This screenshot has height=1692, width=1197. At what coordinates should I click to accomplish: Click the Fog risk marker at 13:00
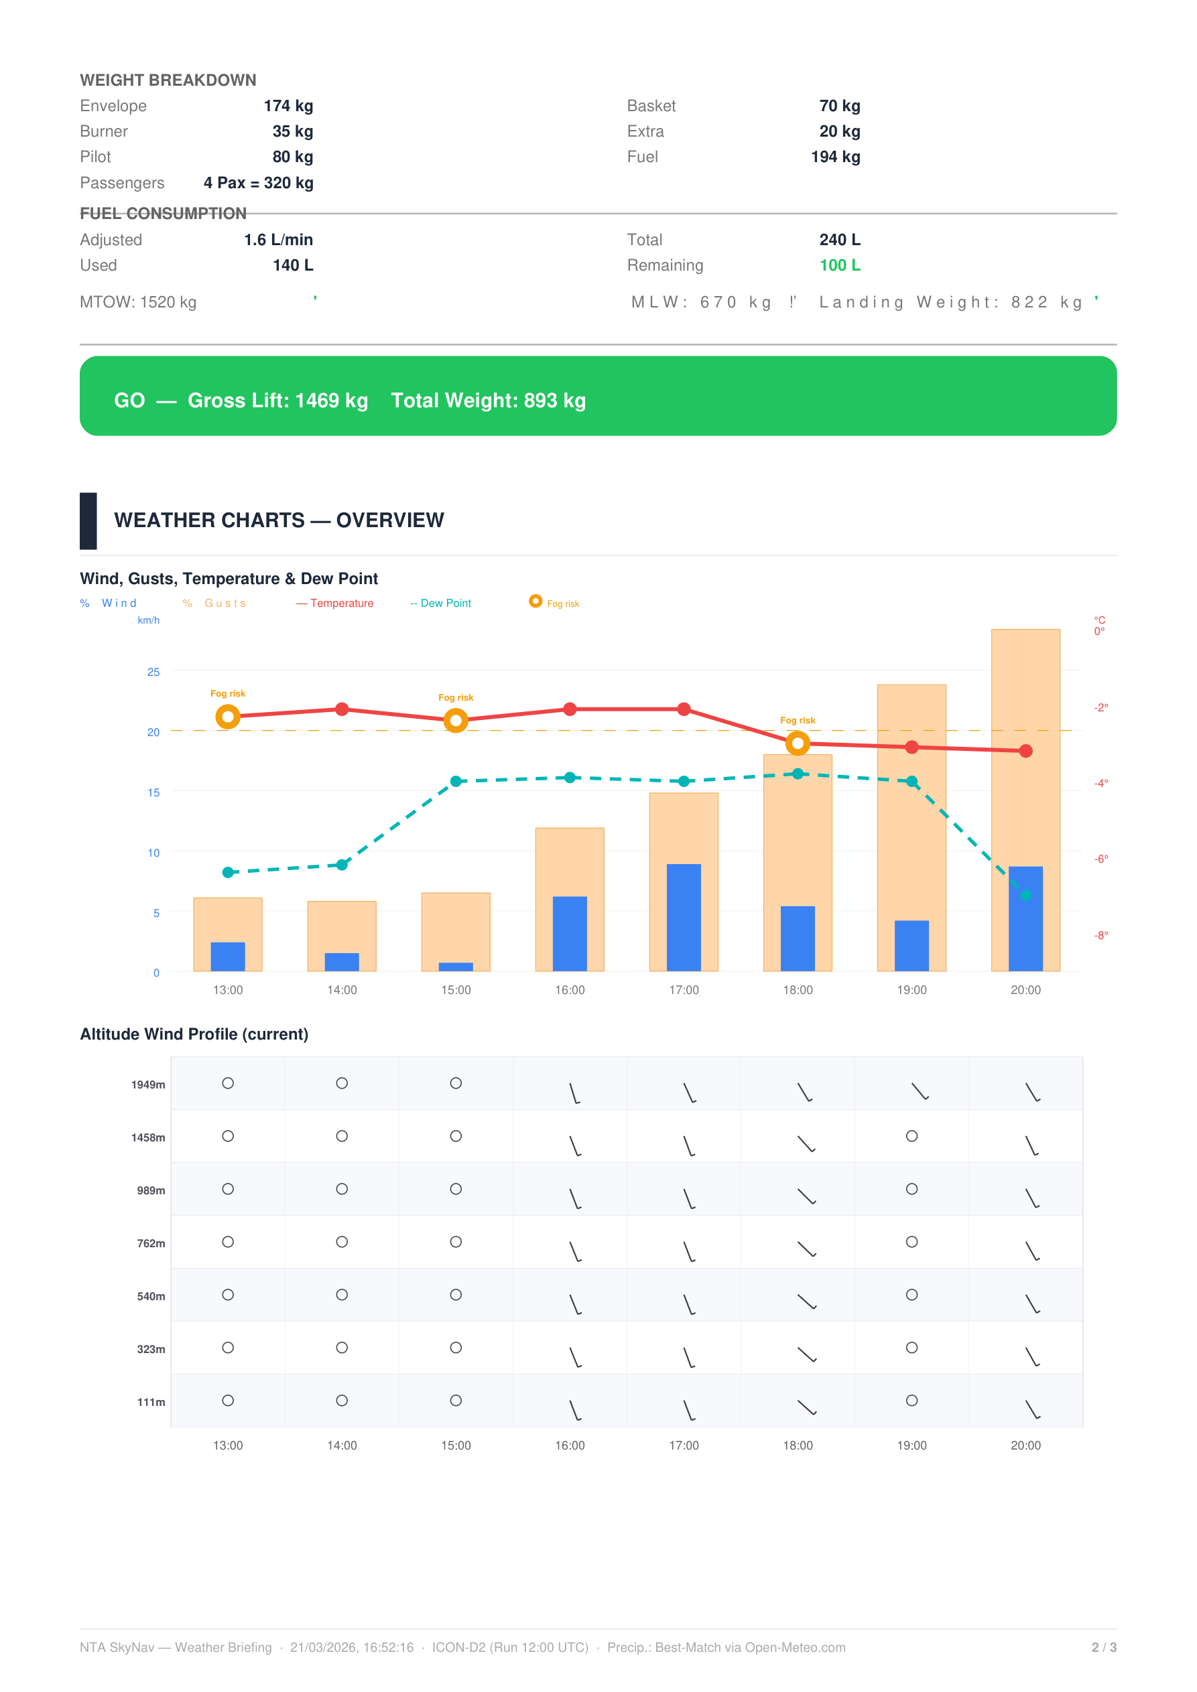228,716
